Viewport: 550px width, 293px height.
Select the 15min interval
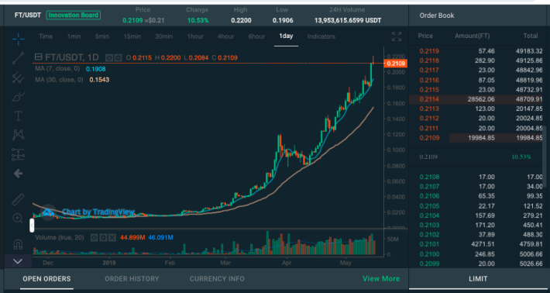point(132,36)
